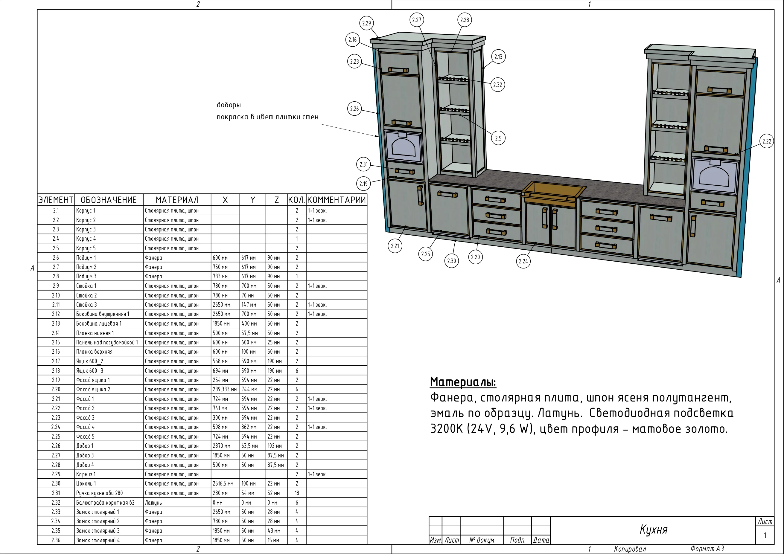Click callout balloon 2.31
Viewport: 784px width, 554px height.
364,164
